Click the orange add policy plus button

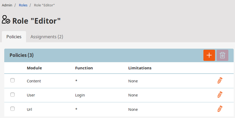coord(209,55)
